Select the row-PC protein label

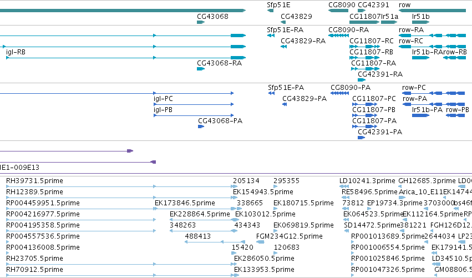(414, 88)
